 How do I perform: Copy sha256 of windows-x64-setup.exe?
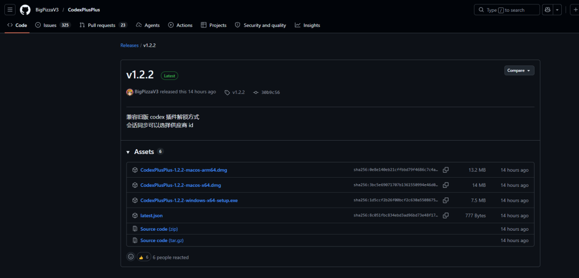[446, 200]
